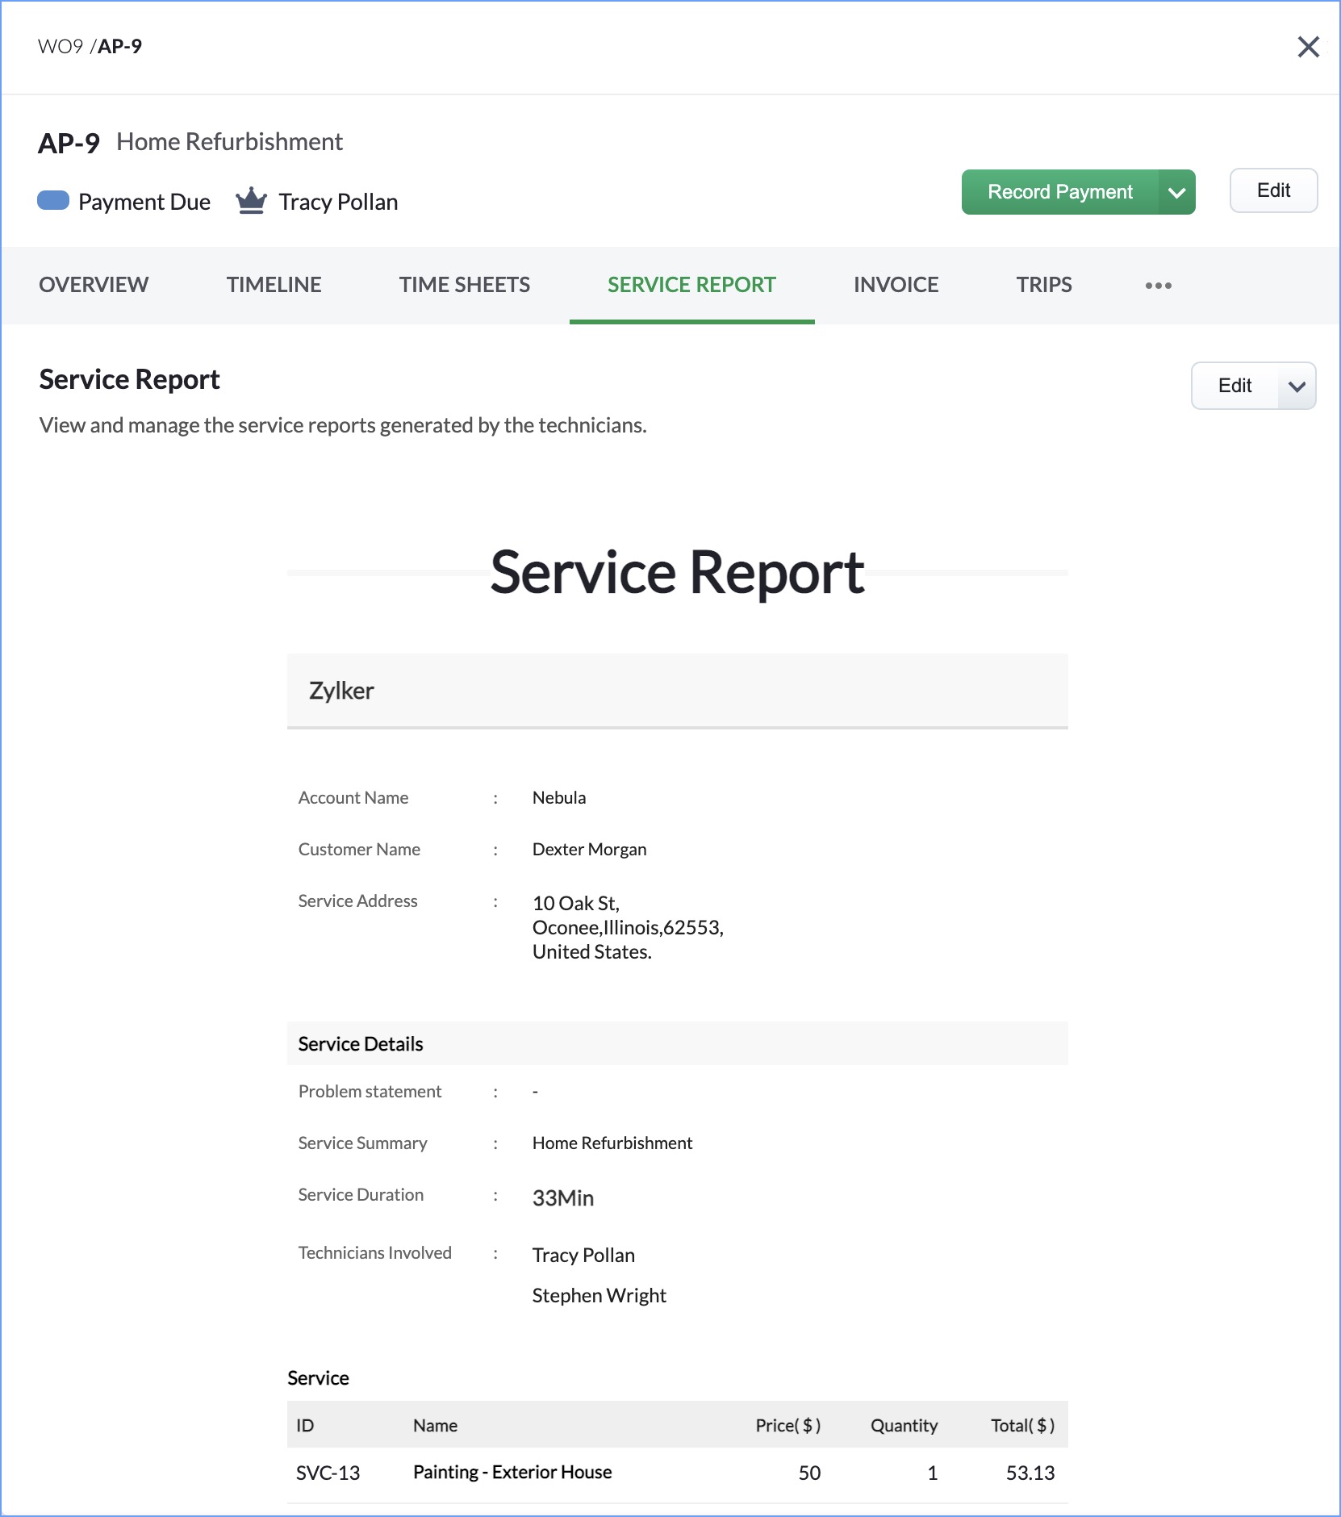Viewport: 1341px width, 1517px height.
Task: Select the Service Report tab
Action: [691, 285]
